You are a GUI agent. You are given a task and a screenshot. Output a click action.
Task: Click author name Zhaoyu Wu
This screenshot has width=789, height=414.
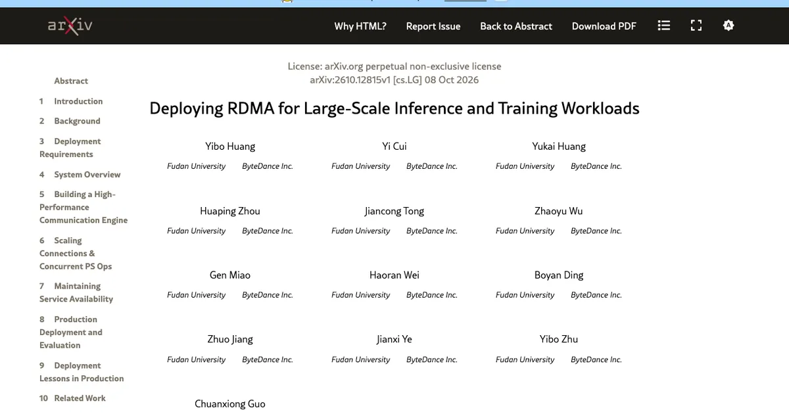point(559,211)
